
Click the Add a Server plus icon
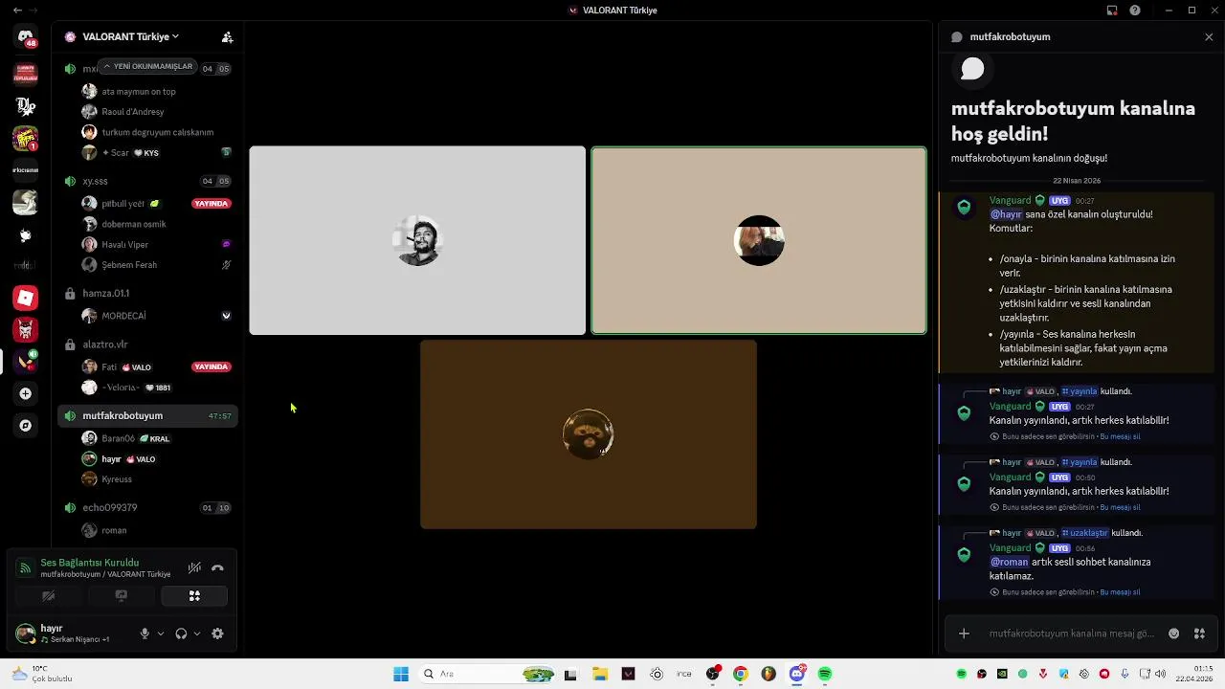click(x=26, y=393)
